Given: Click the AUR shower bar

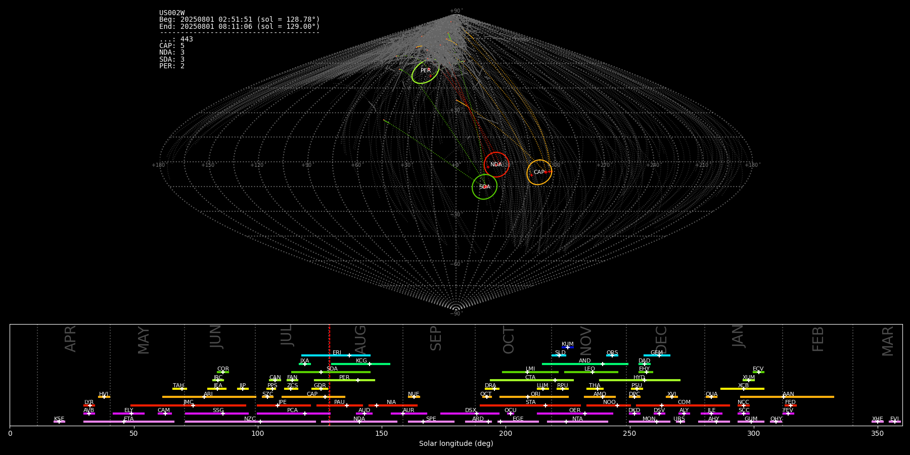Looking at the screenshot, I should point(408,414).
